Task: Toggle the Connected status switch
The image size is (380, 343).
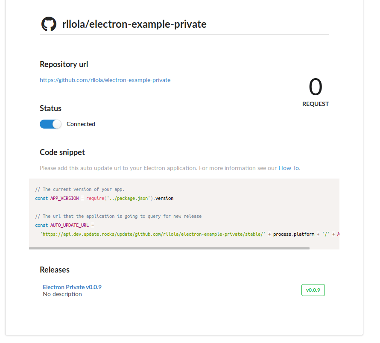Action: [x=51, y=124]
